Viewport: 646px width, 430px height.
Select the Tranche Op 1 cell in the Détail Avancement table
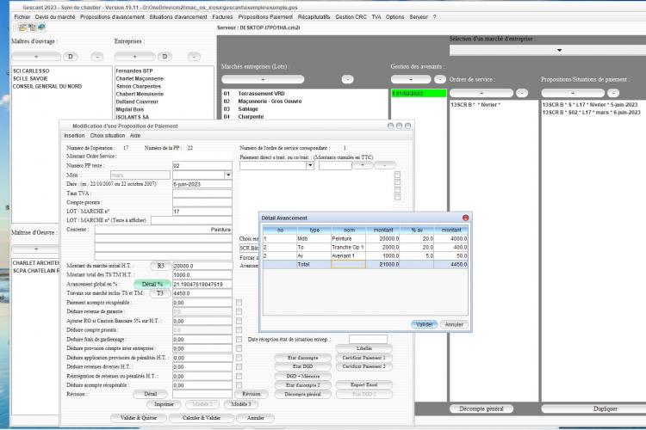348,248
